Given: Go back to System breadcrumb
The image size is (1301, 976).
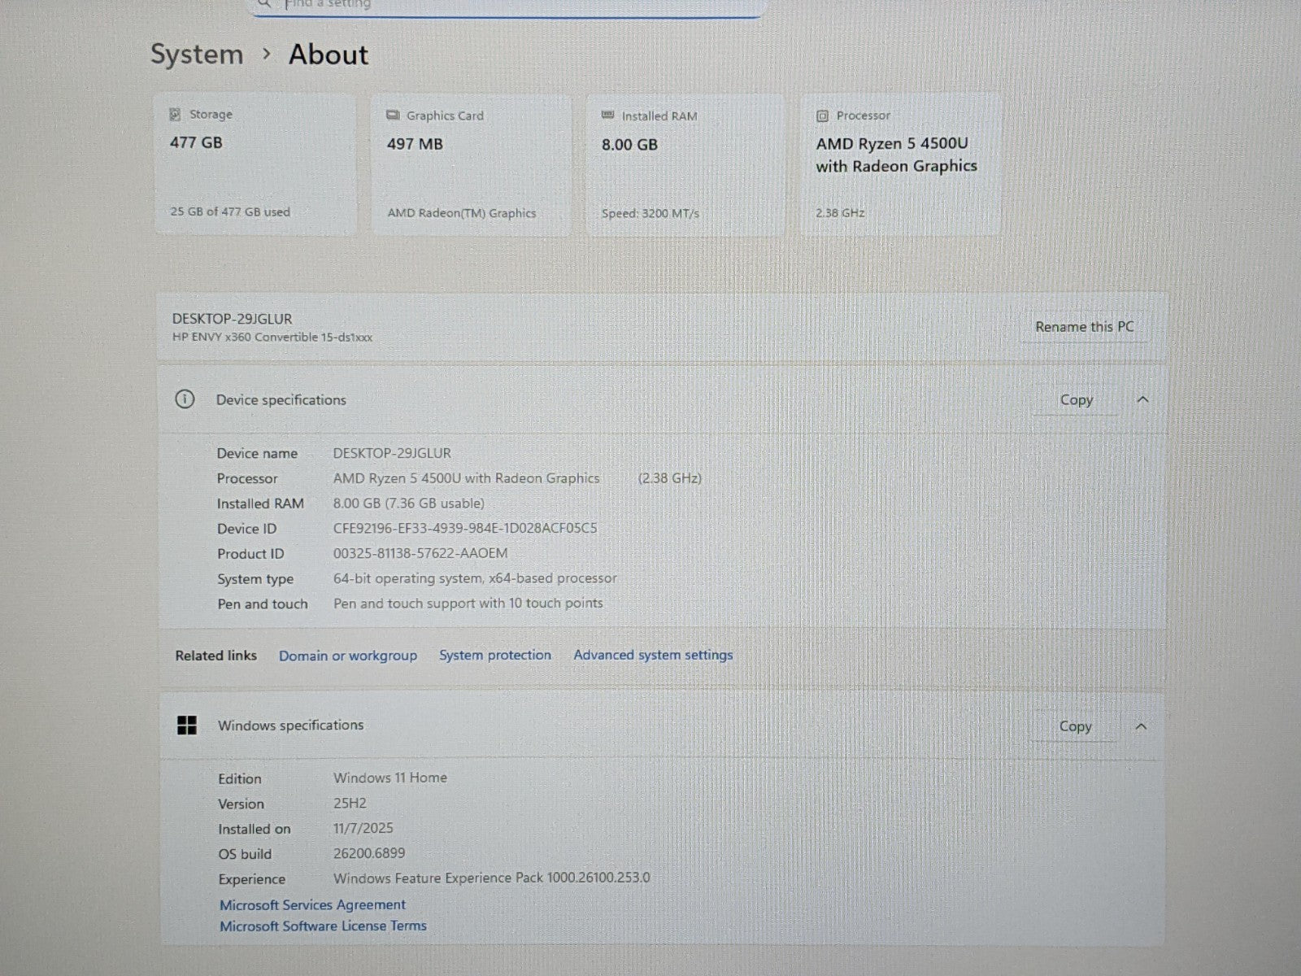Looking at the screenshot, I should [x=197, y=54].
